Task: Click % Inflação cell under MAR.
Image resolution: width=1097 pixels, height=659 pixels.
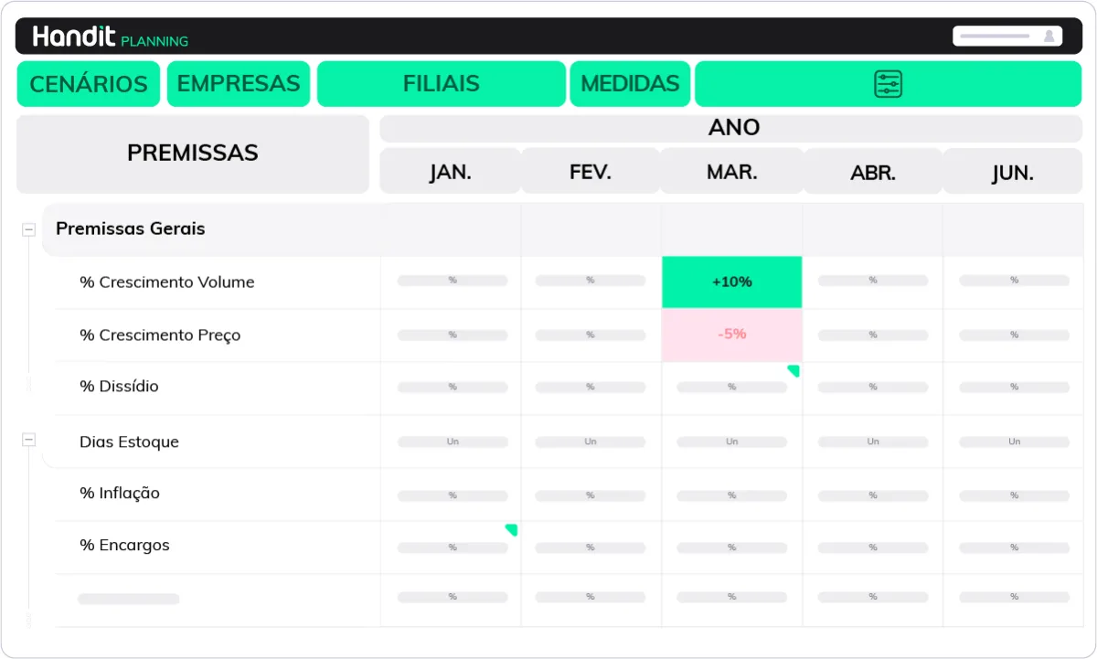Action: point(732,495)
